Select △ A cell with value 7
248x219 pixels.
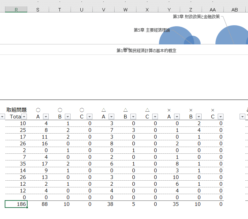[104, 130]
